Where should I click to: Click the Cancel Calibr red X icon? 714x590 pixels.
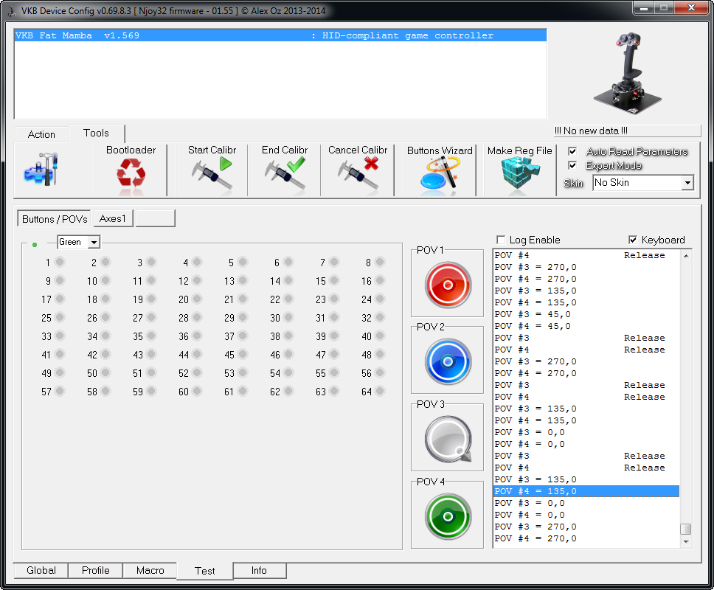358,173
